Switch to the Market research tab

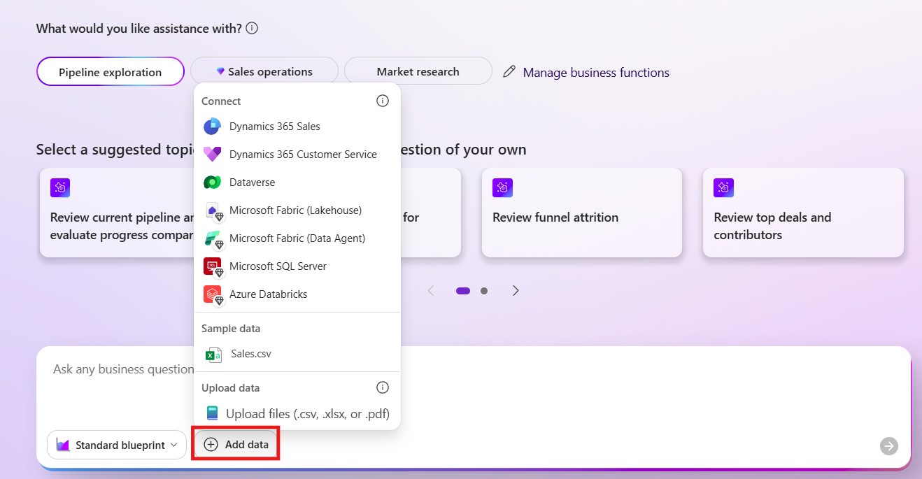point(418,72)
